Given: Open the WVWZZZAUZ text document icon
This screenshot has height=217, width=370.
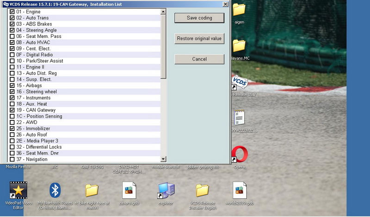Looking at the screenshot, I should pos(239,118).
